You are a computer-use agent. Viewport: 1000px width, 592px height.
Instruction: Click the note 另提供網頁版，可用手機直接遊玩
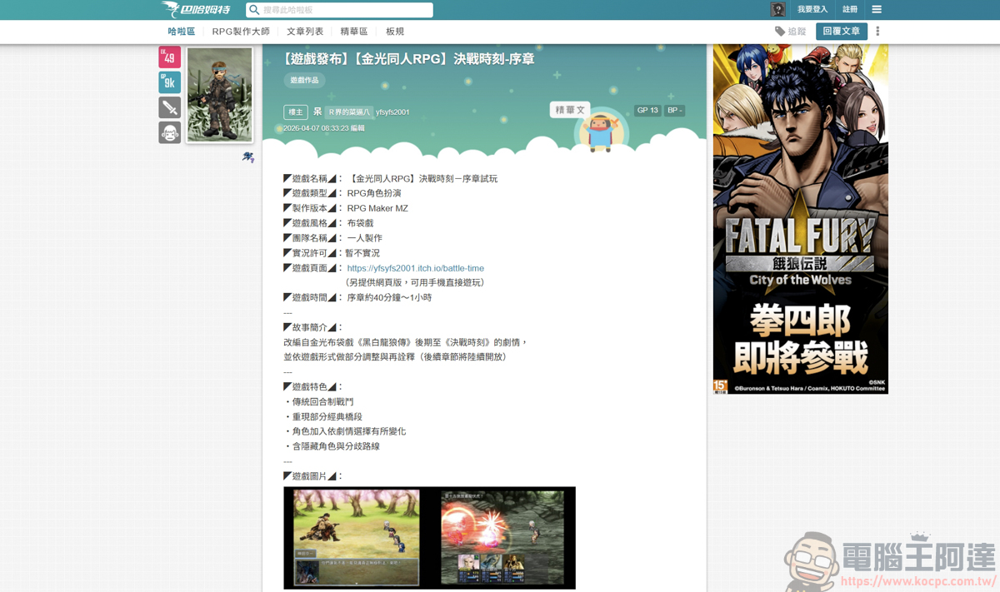tap(415, 282)
